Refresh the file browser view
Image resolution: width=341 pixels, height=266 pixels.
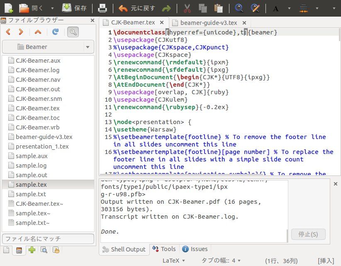pyautogui.click(x=55, y=32)
